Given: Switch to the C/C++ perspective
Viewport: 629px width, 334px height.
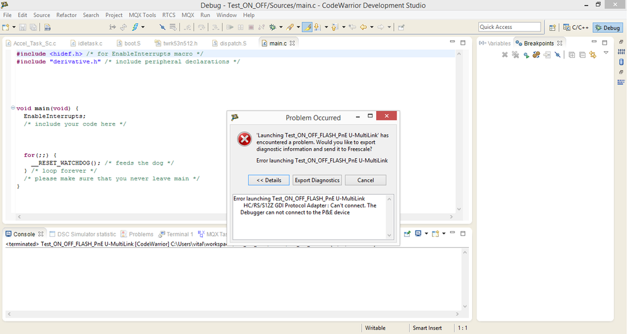Looking at the screenshot, I should pos(575,27).
